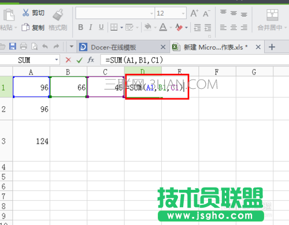Image resolution: width=289 pixels, height=225 pixels.
Task: Click the Cut (剪切) scissors button
Action: tap(33, 13)
